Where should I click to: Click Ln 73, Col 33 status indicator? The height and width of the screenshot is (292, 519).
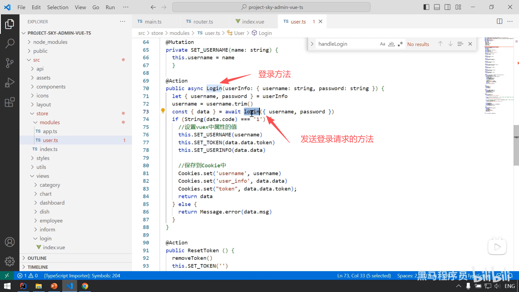click(x=364, y=276)
